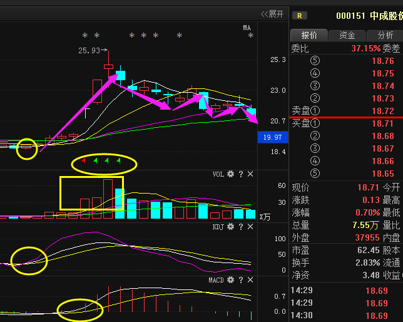403x322 pixels.
Task: Open KDJ indicator help question mark
Action: click(241, 227)
